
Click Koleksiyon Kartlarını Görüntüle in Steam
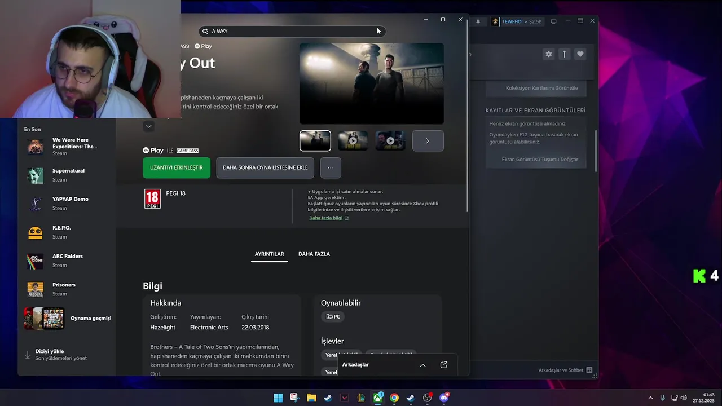(542, 89)
